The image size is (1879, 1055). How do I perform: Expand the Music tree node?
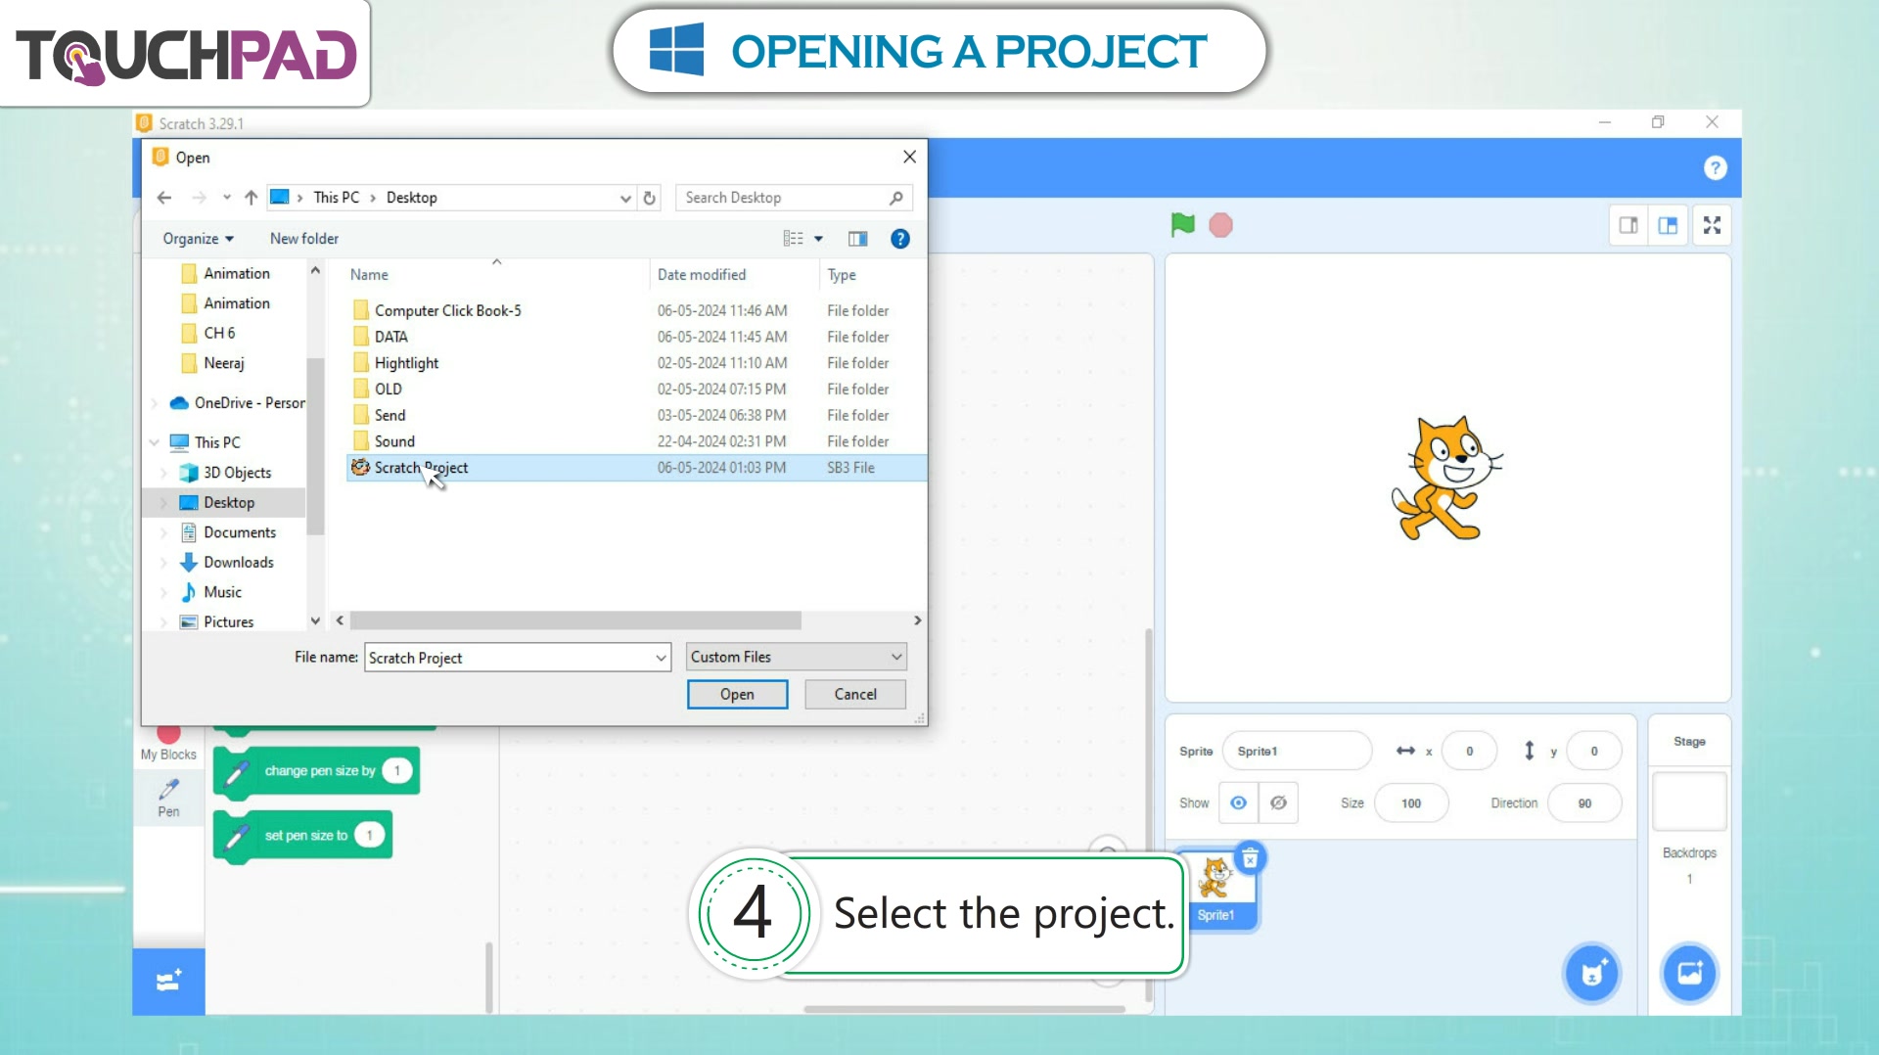coord(163,592)
